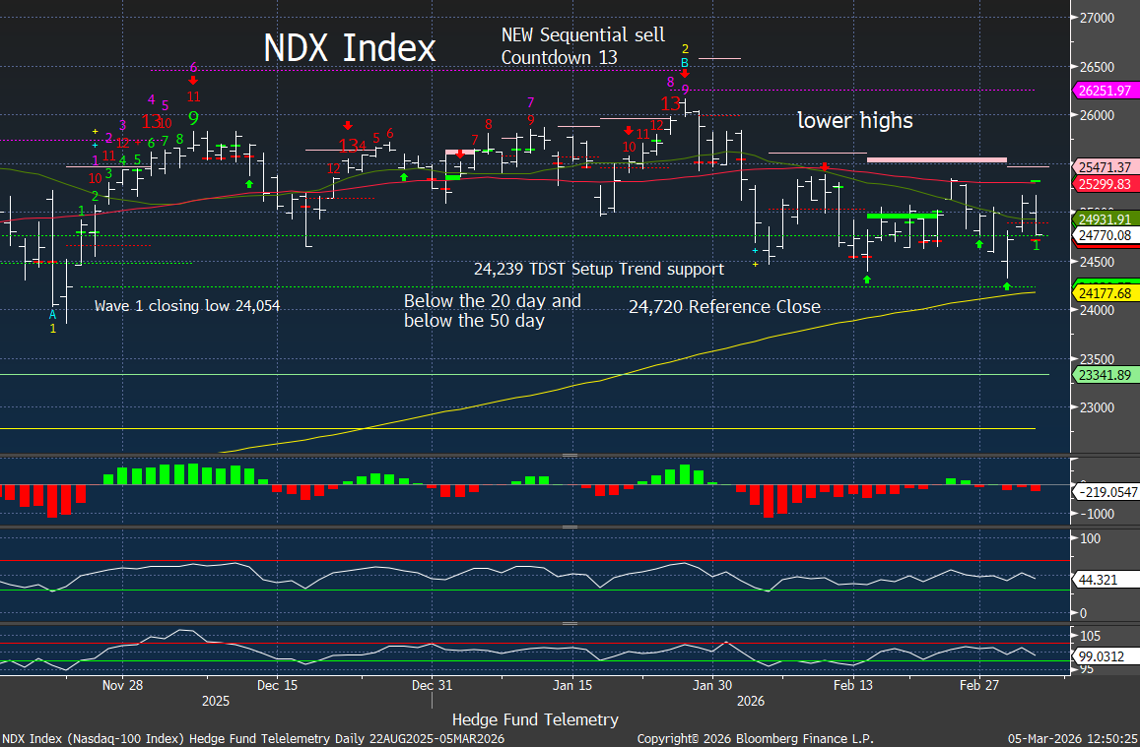Viewport: 1140px width, 747px height.
Task: Click the large green 9 setup marker
Action: [x=194, y=118]
